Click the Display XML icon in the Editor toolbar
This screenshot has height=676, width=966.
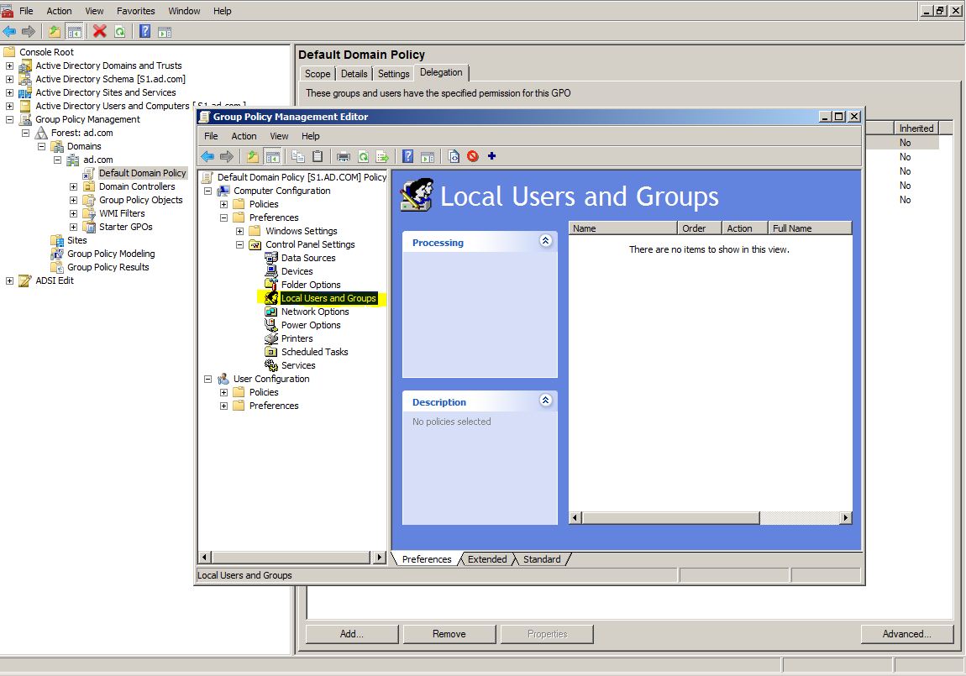pyautogui.click(x=454, y=156)
